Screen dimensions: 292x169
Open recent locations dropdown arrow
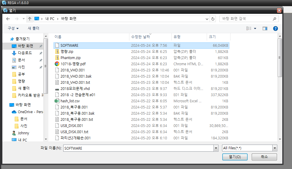click(24, 19)
